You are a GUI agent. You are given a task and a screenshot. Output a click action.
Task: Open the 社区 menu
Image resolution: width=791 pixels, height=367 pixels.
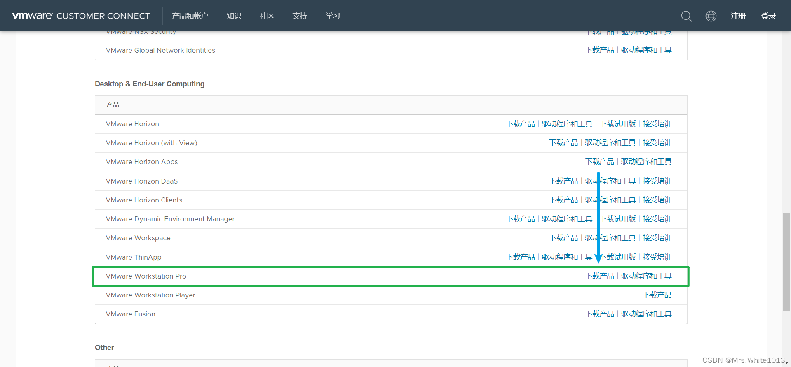point(267,16)
